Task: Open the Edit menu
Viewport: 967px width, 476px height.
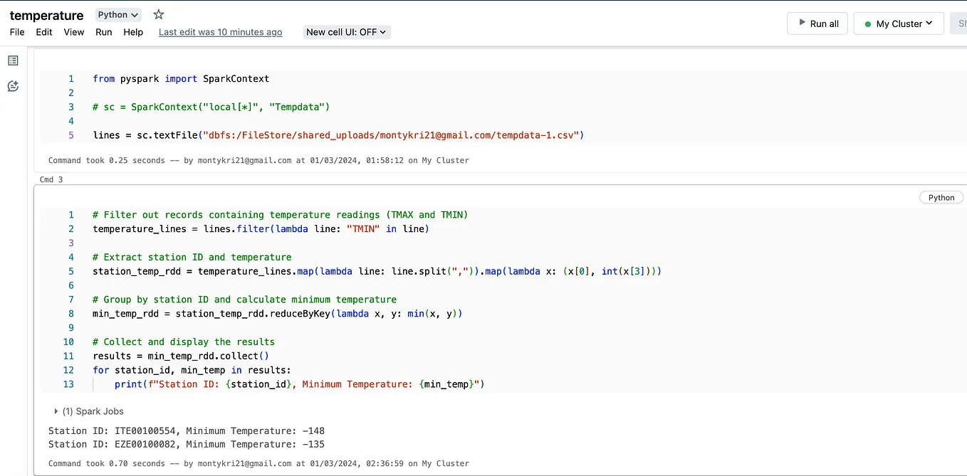Action: pos(43,32)
